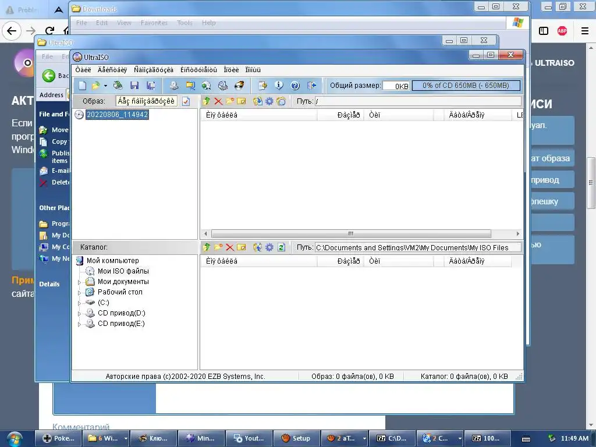Screen dimensions: 596x447
Task: Click the New Folder icon in catalog pane toolbar
Action: tap(218, 247)
